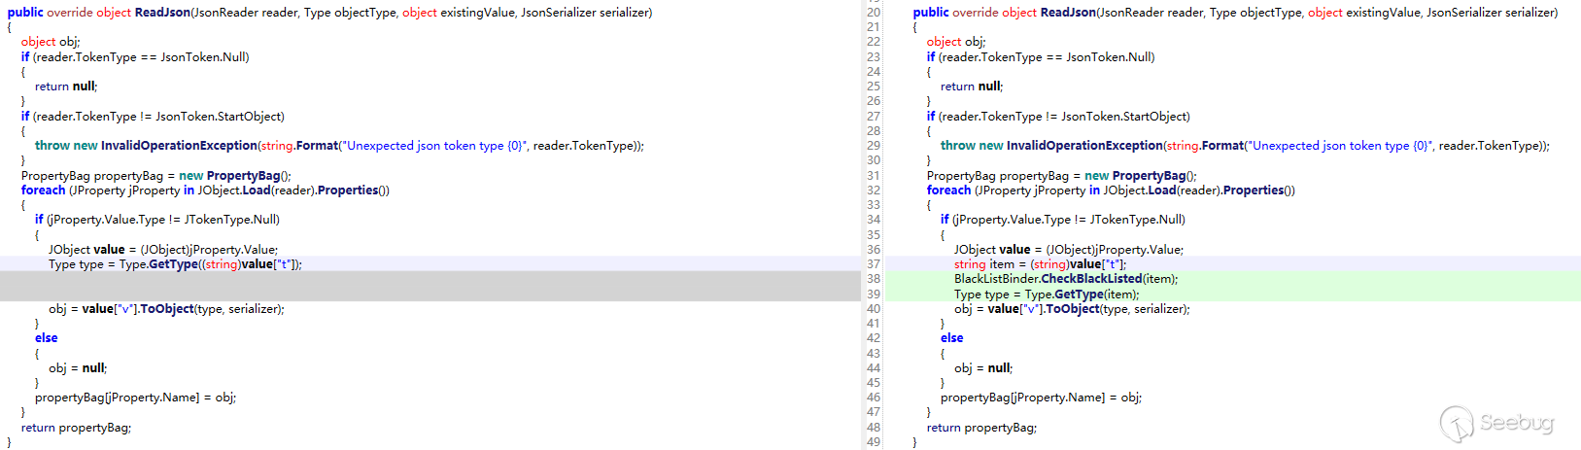This screenshot has height=450, width=1581.
Task: Click line number 44 in the gutter
Action: pos(873,368)
